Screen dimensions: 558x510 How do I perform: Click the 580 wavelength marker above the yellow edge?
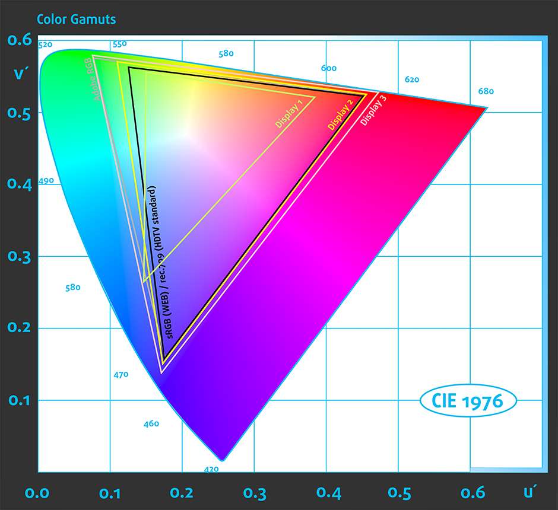226,53
